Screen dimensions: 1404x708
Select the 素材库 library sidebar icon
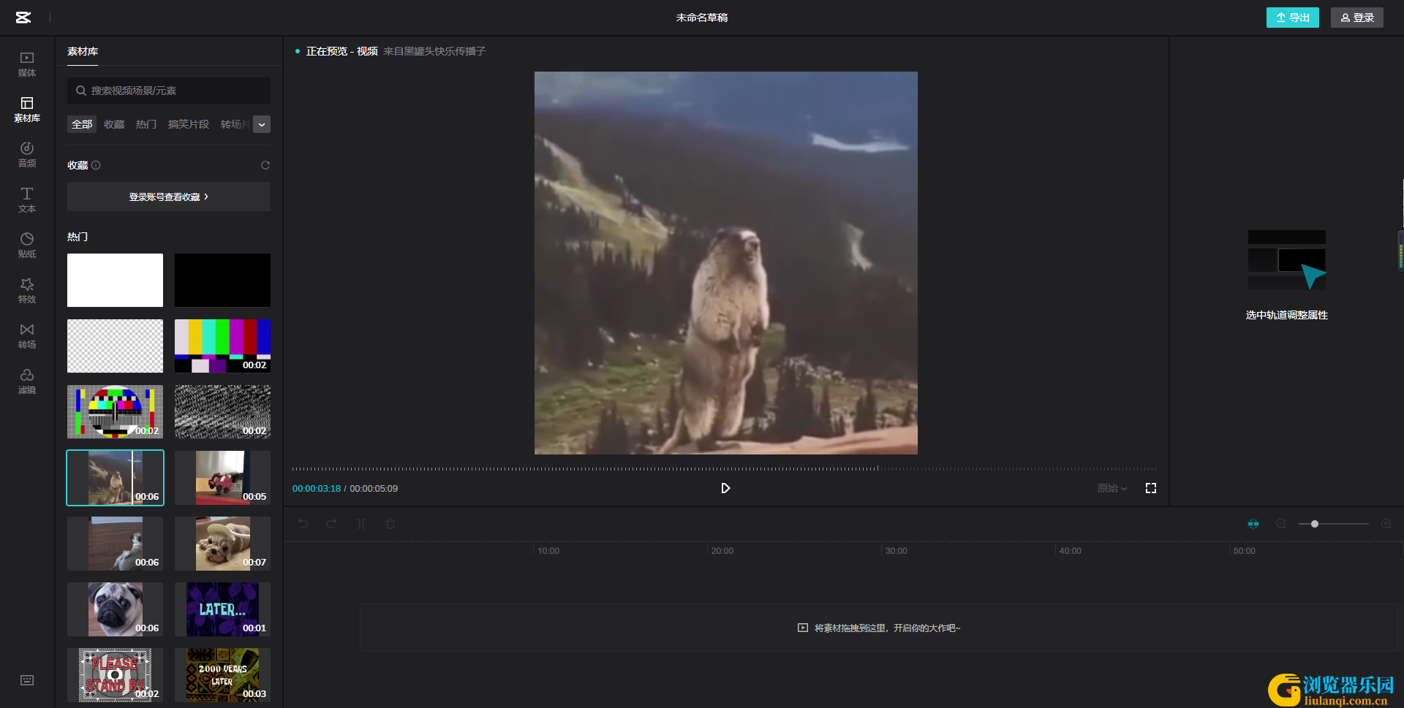(x=27, y=110)
